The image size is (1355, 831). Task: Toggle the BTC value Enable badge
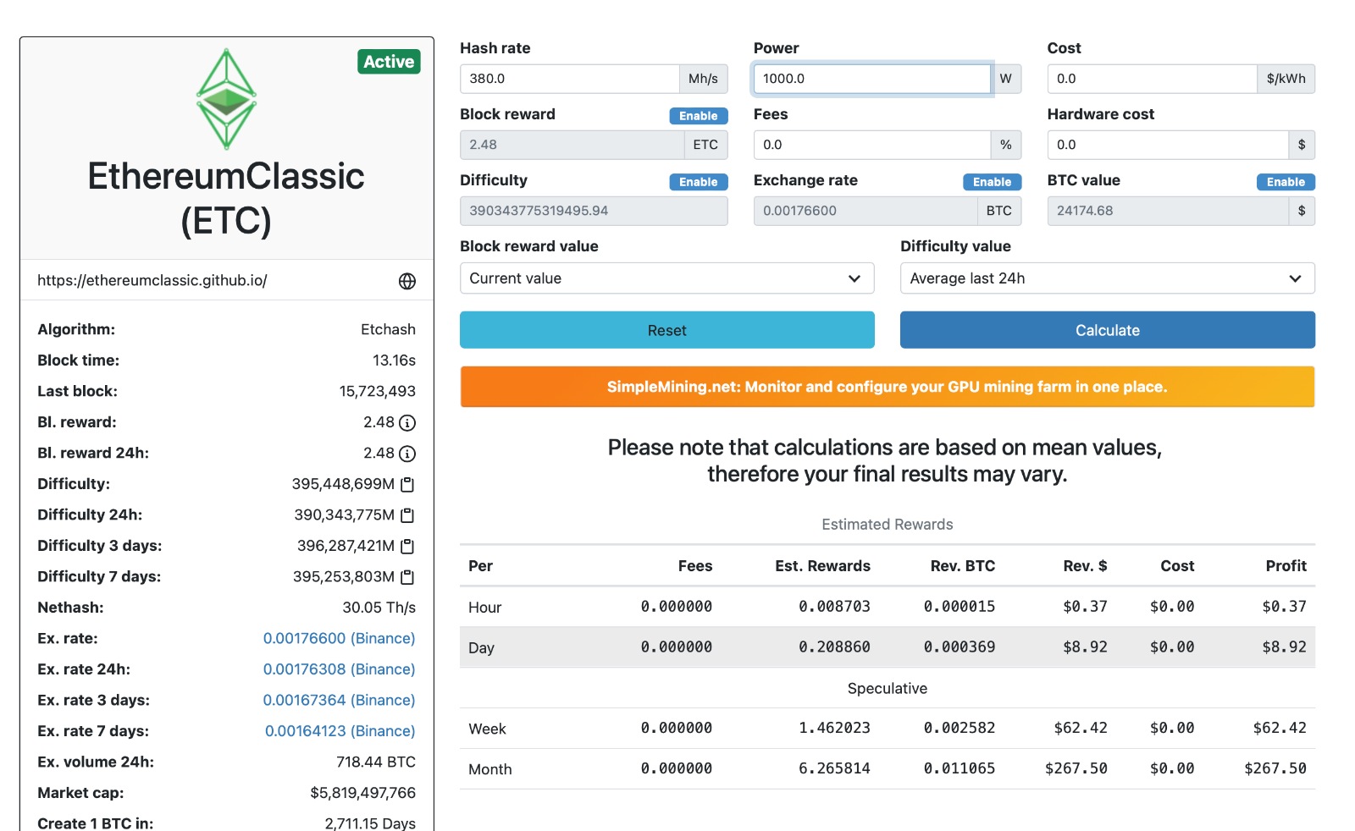(1286, 182)
